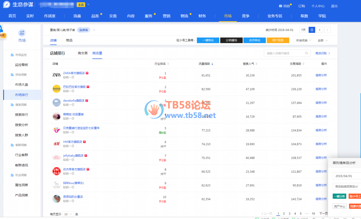
Task: Go to previous date with left arrow
Action: pyautogui.click(x=320, y=30)
